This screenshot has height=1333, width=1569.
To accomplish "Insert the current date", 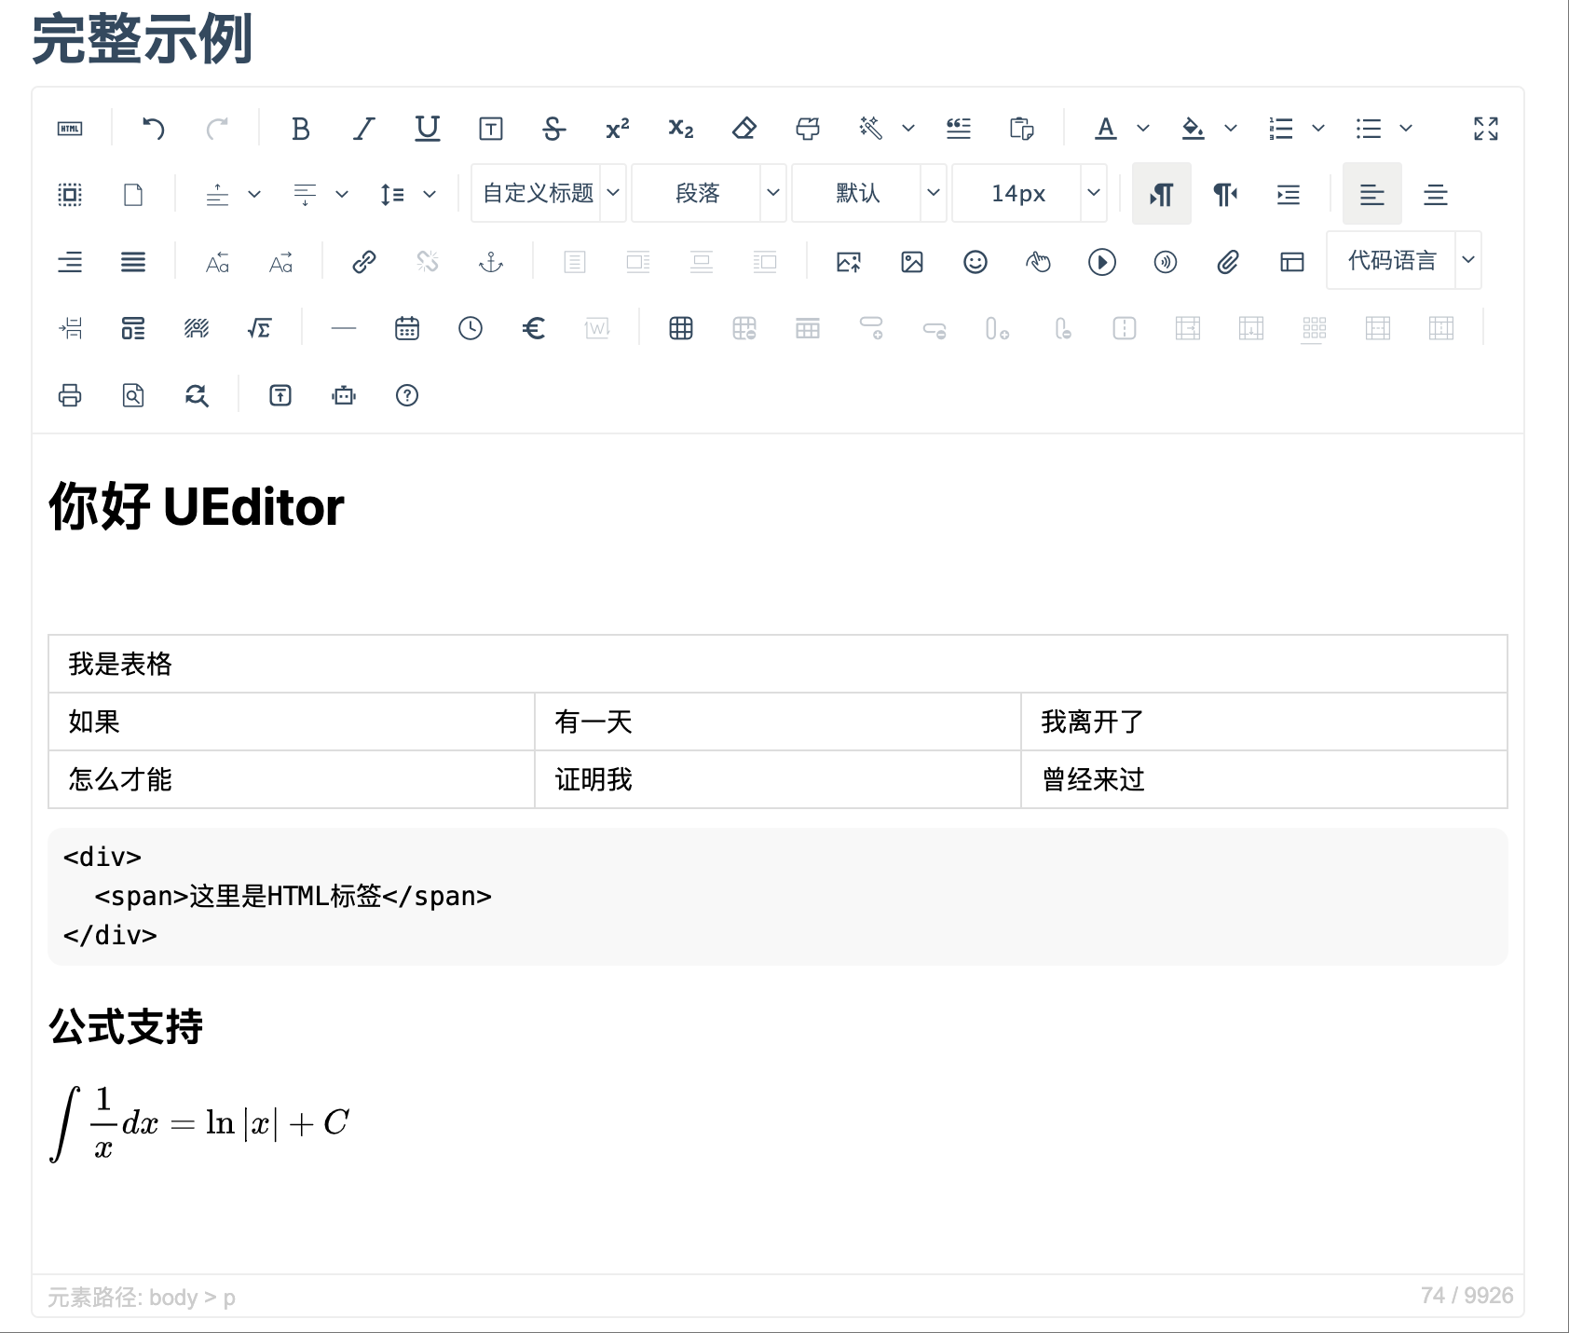I will 407,328.
